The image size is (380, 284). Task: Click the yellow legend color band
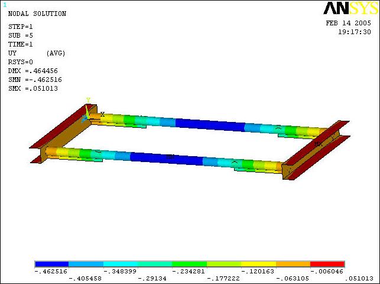(258, 264)
